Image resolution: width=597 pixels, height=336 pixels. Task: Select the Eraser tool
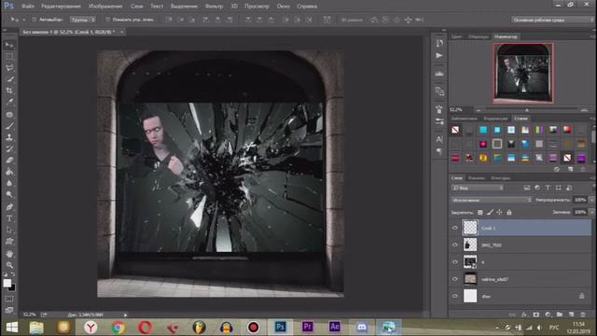(x=9, y=160)
